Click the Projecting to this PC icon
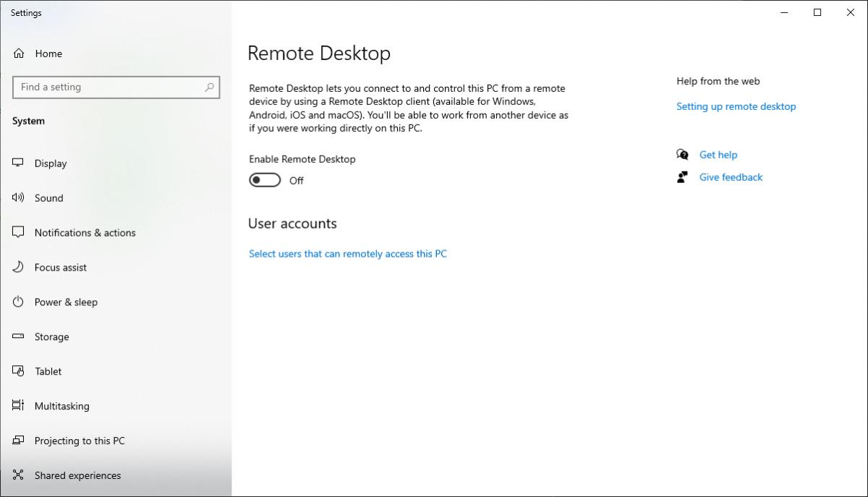The height and width of the screenshot is (497, 868). [17, 441]
